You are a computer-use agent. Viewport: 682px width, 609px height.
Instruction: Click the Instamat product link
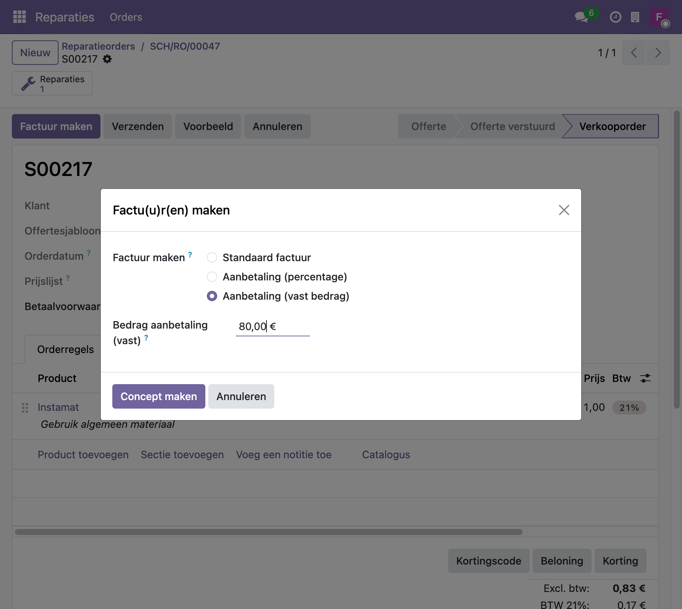[x=58, y=407]
